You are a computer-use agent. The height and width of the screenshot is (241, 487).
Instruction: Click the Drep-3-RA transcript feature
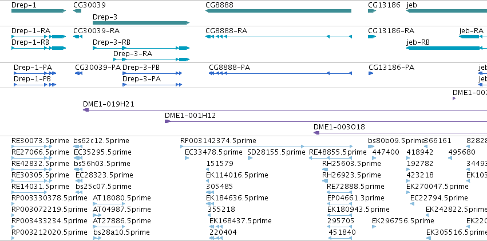pyautogui.click(x=151, y=60)
